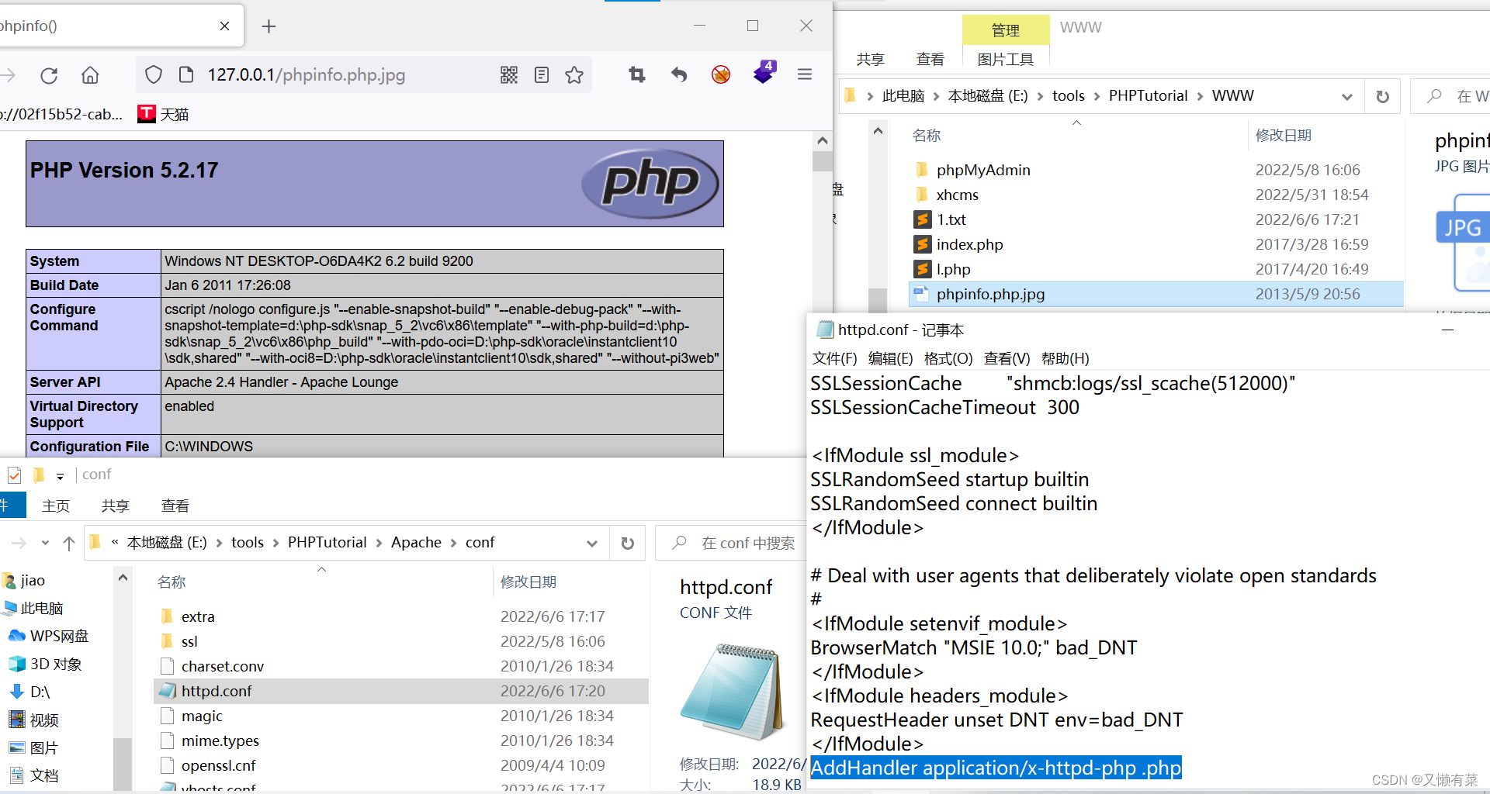1490x794 pixels.
Task: Refresh the conf explorer folder
Action: point(628,543)
